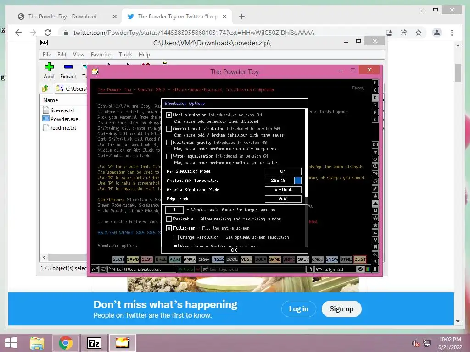Click the reload simulation icon
Image resolution: width=470 pixels, height=352 pixels.
103,269
